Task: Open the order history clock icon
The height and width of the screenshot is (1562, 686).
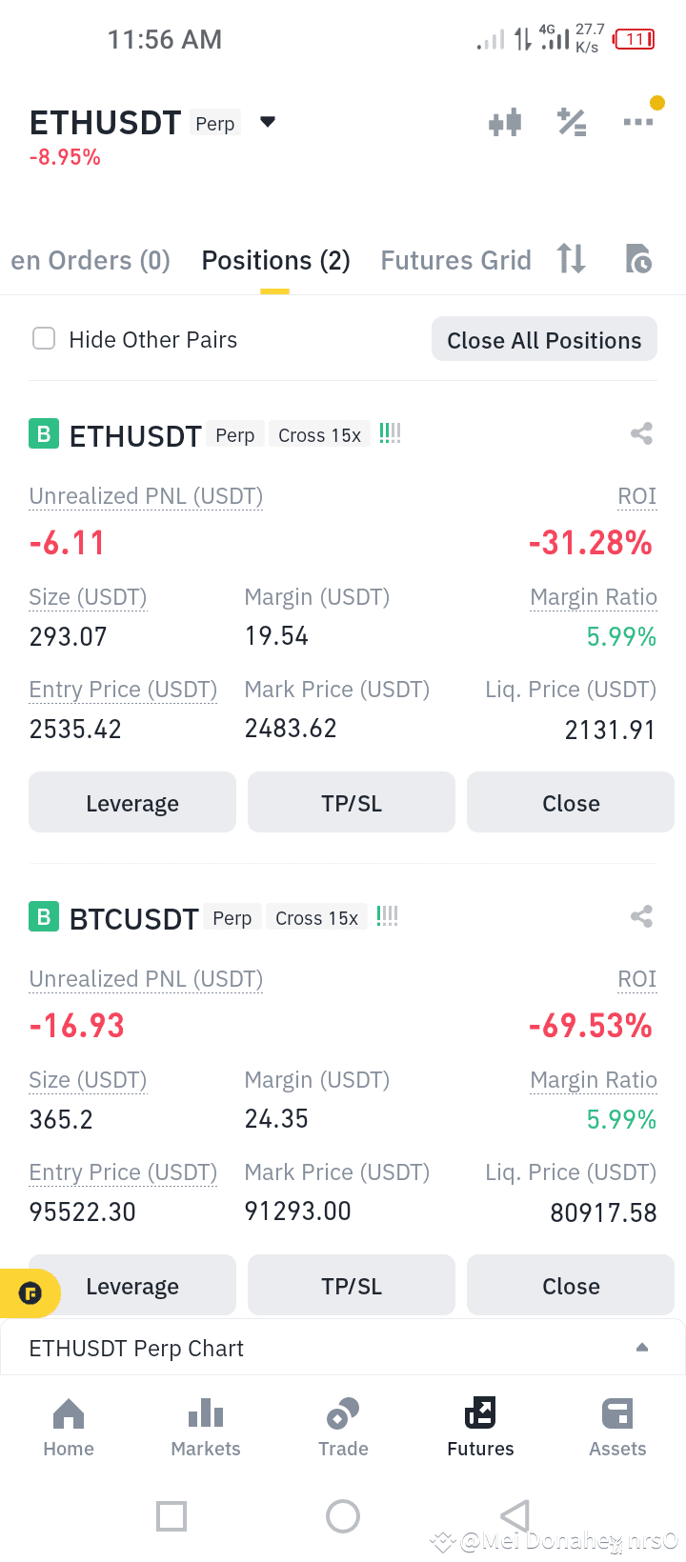Action: (638, 258)
